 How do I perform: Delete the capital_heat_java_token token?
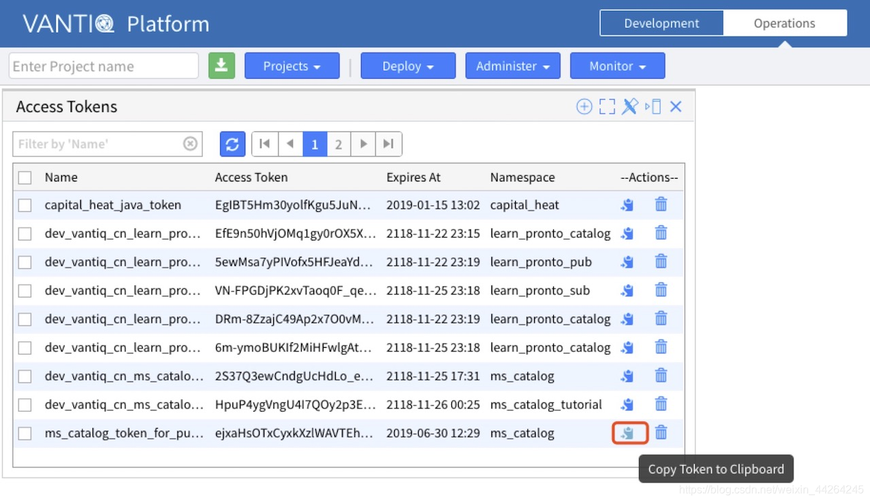pos(661,204)
